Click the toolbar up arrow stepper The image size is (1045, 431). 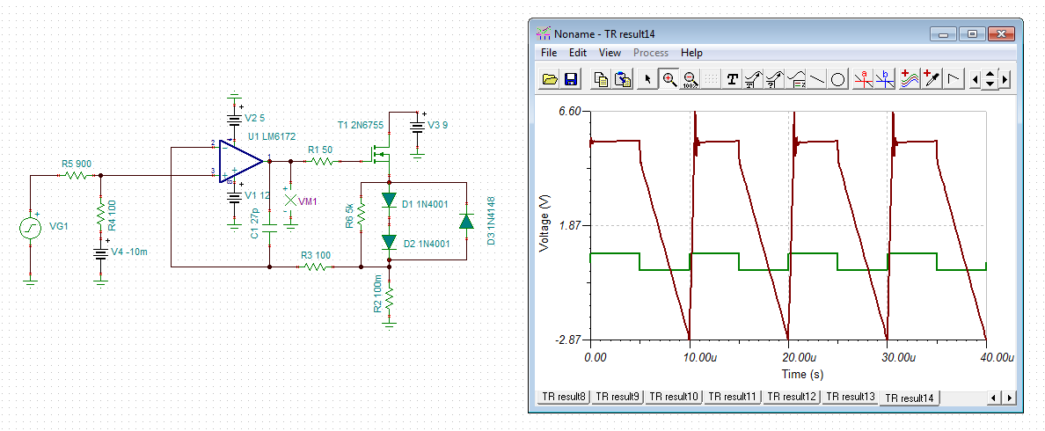[990, 76]
